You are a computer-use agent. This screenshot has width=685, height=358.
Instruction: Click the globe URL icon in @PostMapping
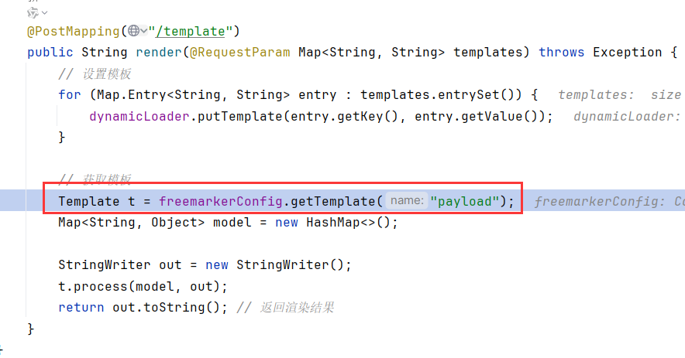[x=134, y=30]
